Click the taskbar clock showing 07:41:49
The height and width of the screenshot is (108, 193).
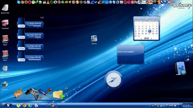[187, 105]
